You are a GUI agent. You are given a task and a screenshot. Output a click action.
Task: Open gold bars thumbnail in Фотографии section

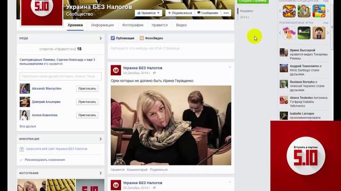tap(61, 185)
